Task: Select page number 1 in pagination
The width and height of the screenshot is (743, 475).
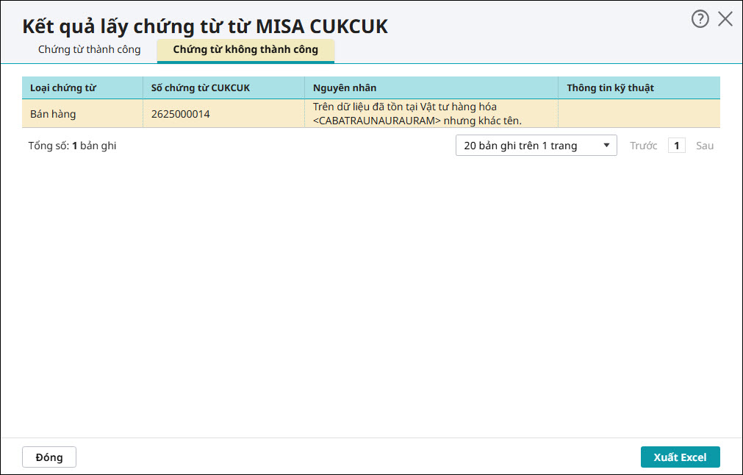Action: click(x=676, y=146)
